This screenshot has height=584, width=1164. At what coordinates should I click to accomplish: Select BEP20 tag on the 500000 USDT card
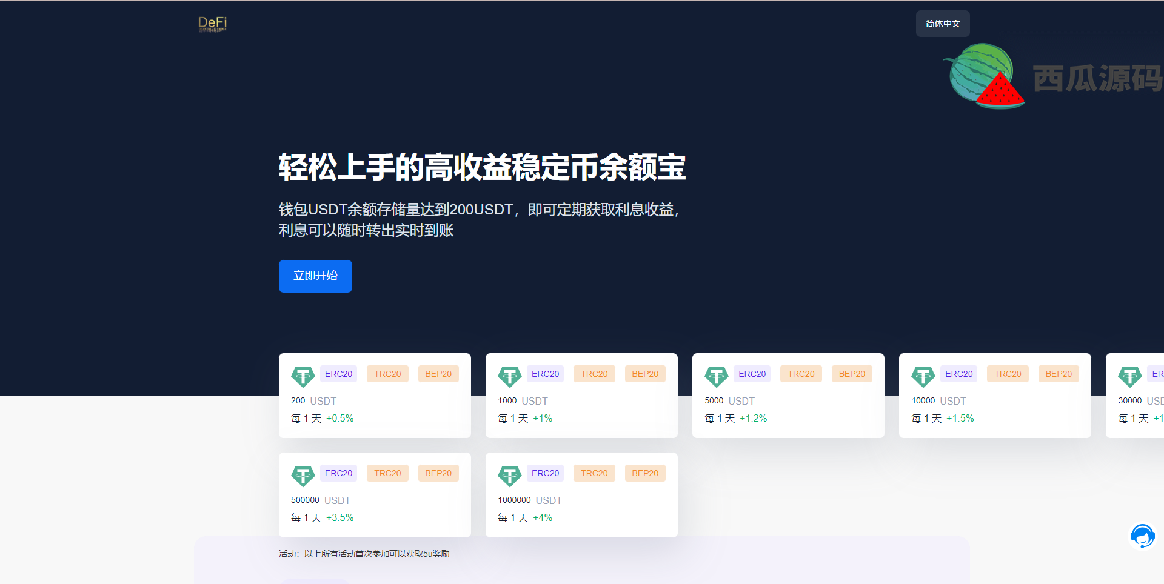click(x=438, y=473)
